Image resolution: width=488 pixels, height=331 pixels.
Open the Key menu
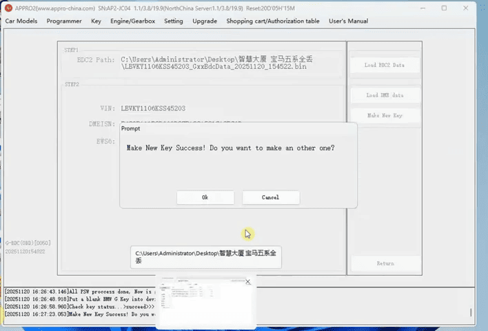click(96, 21)
